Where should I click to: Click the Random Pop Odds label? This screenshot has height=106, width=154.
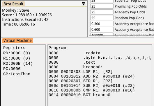click(129, 18)
